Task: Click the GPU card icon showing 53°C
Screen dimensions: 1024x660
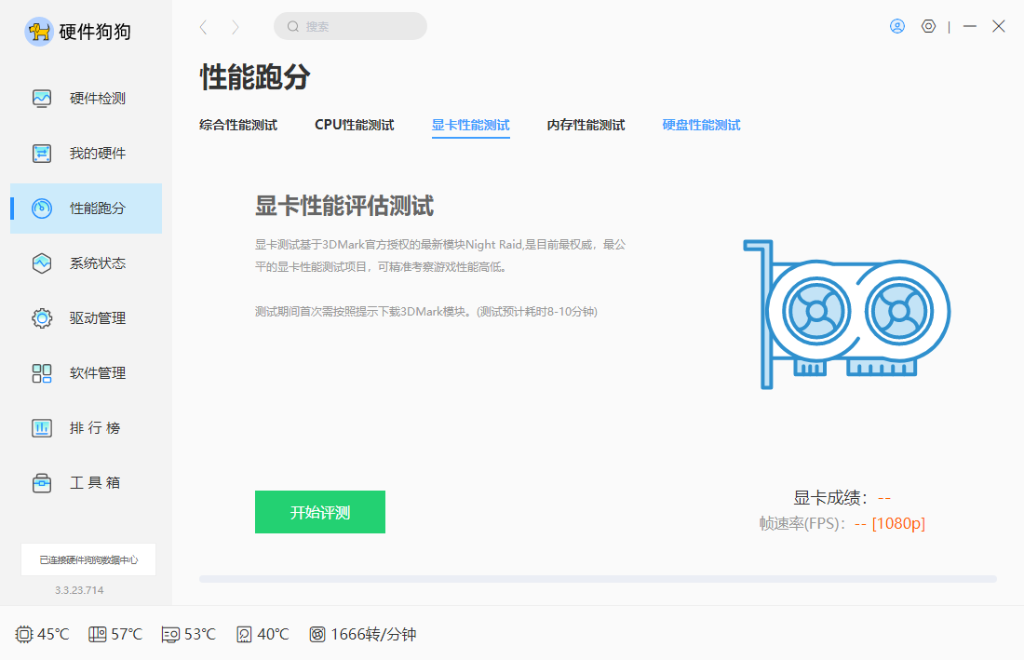Action: [x=169, y=634]
